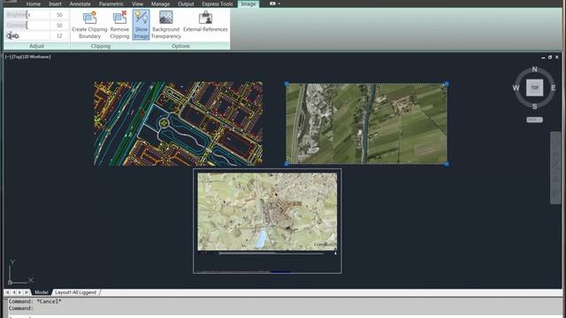Expand the Options panel title
566x318 pixels.
pos(180,46)
